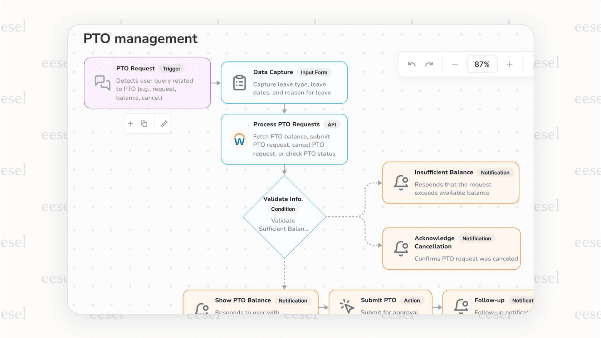Screen dimensions: 601x338
Task: Click the bell icon on Acknowledge Cancellation node
Action: click(401, 248)
